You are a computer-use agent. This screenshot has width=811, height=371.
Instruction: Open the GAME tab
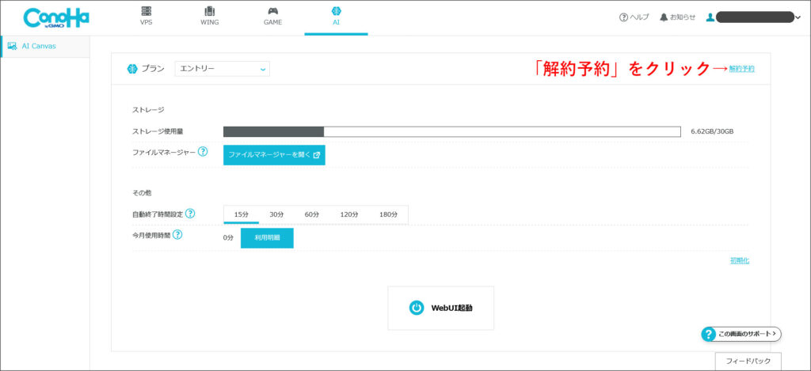[272, 17]
